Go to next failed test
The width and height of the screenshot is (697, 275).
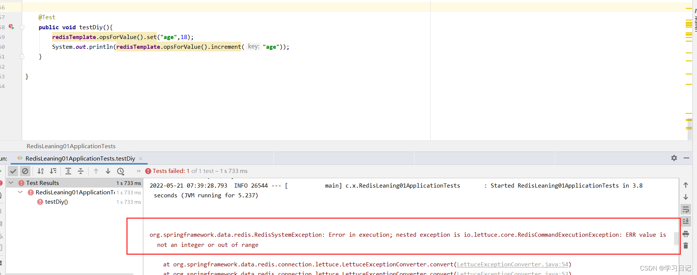[x=108, y=171]
